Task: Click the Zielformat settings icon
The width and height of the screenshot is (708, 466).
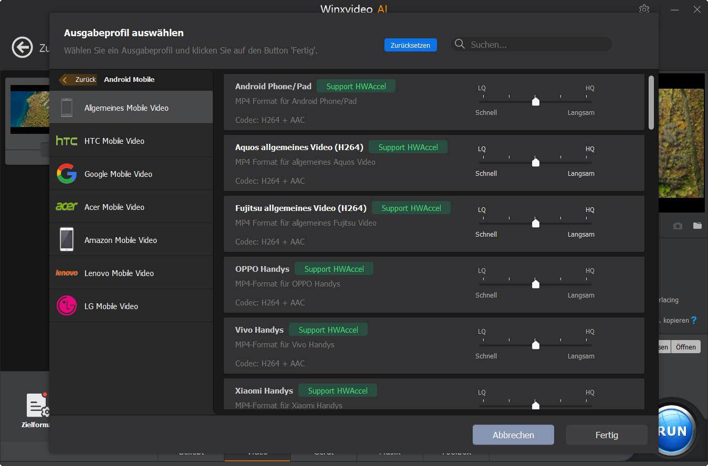Action: pos(38,406)
